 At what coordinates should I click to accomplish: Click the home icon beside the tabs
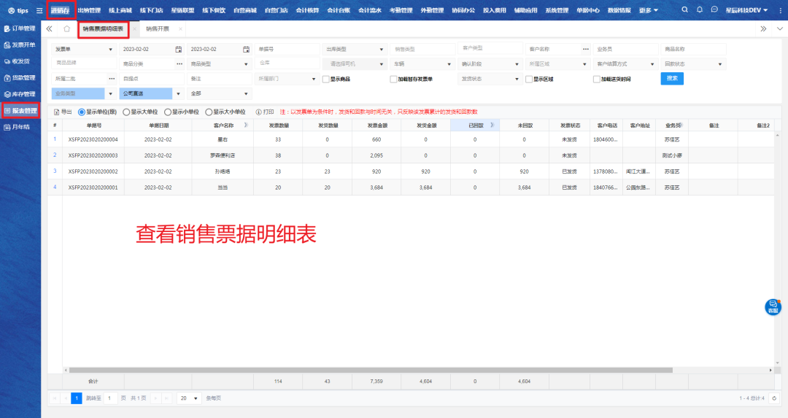pyautogui.click(x=67, y=28)
